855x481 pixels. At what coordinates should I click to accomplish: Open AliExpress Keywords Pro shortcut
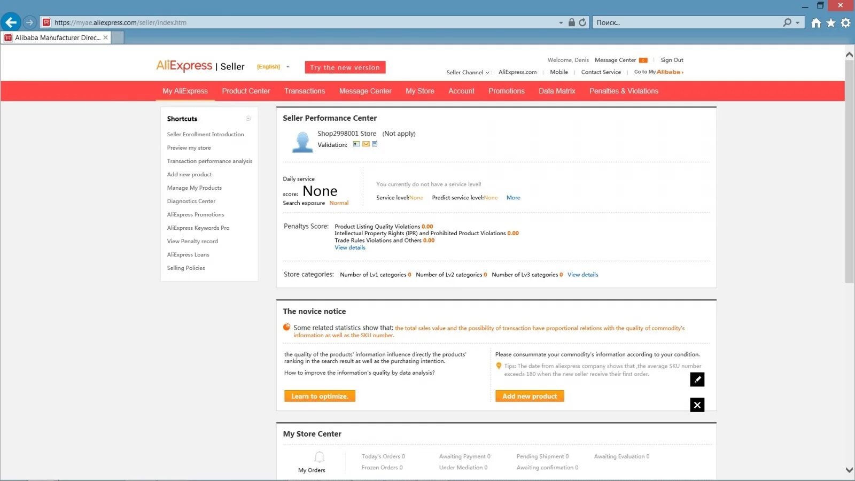198,228
